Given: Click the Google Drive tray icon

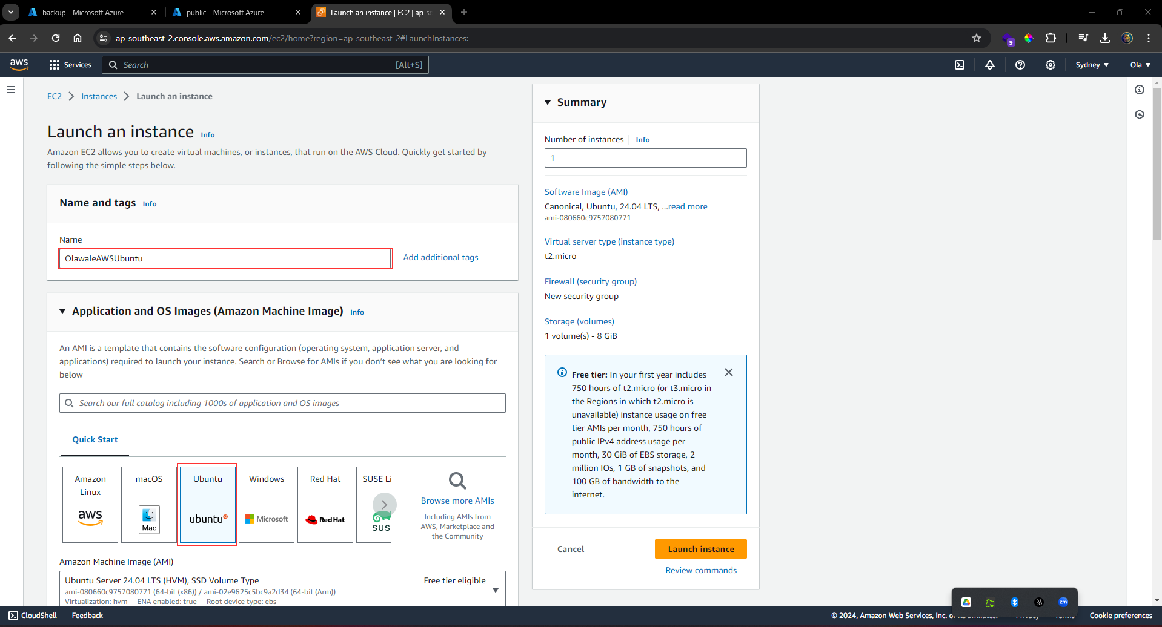Looking at the screenshot, I should coord(966,602).
